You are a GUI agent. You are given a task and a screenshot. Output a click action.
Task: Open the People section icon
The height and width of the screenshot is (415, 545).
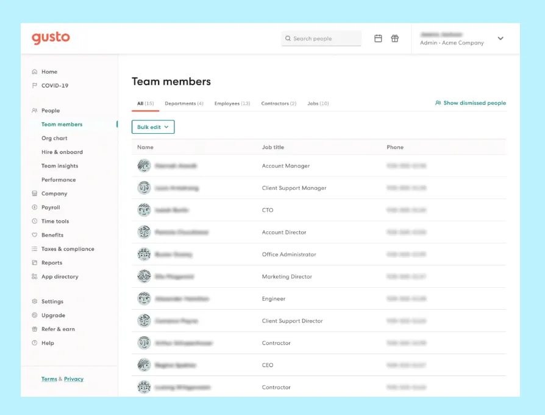tap(35, 110)
